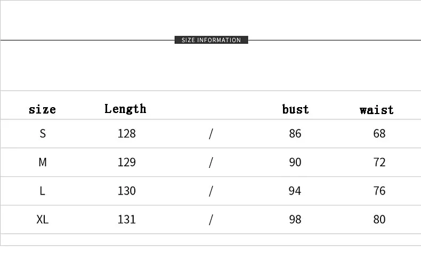Select the size column header

(x=43, y=109)
